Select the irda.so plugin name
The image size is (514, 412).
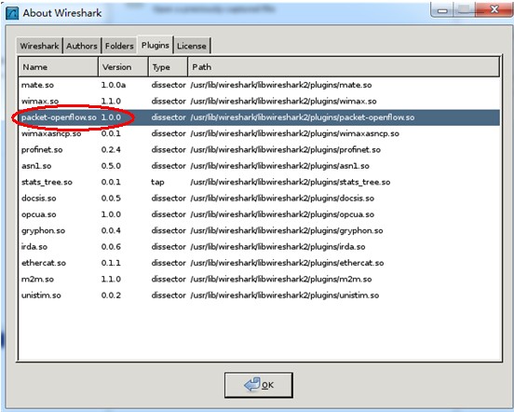coord(34,247)
